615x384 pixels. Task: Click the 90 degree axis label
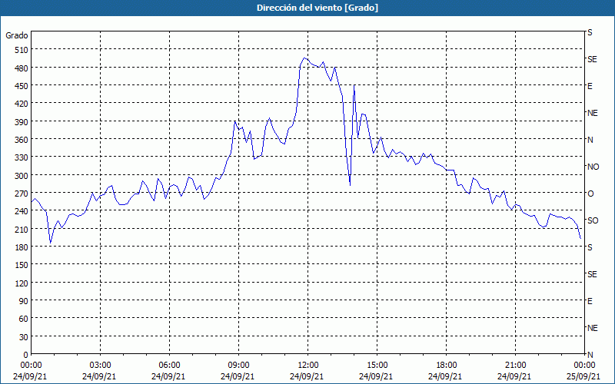(24, 301)
